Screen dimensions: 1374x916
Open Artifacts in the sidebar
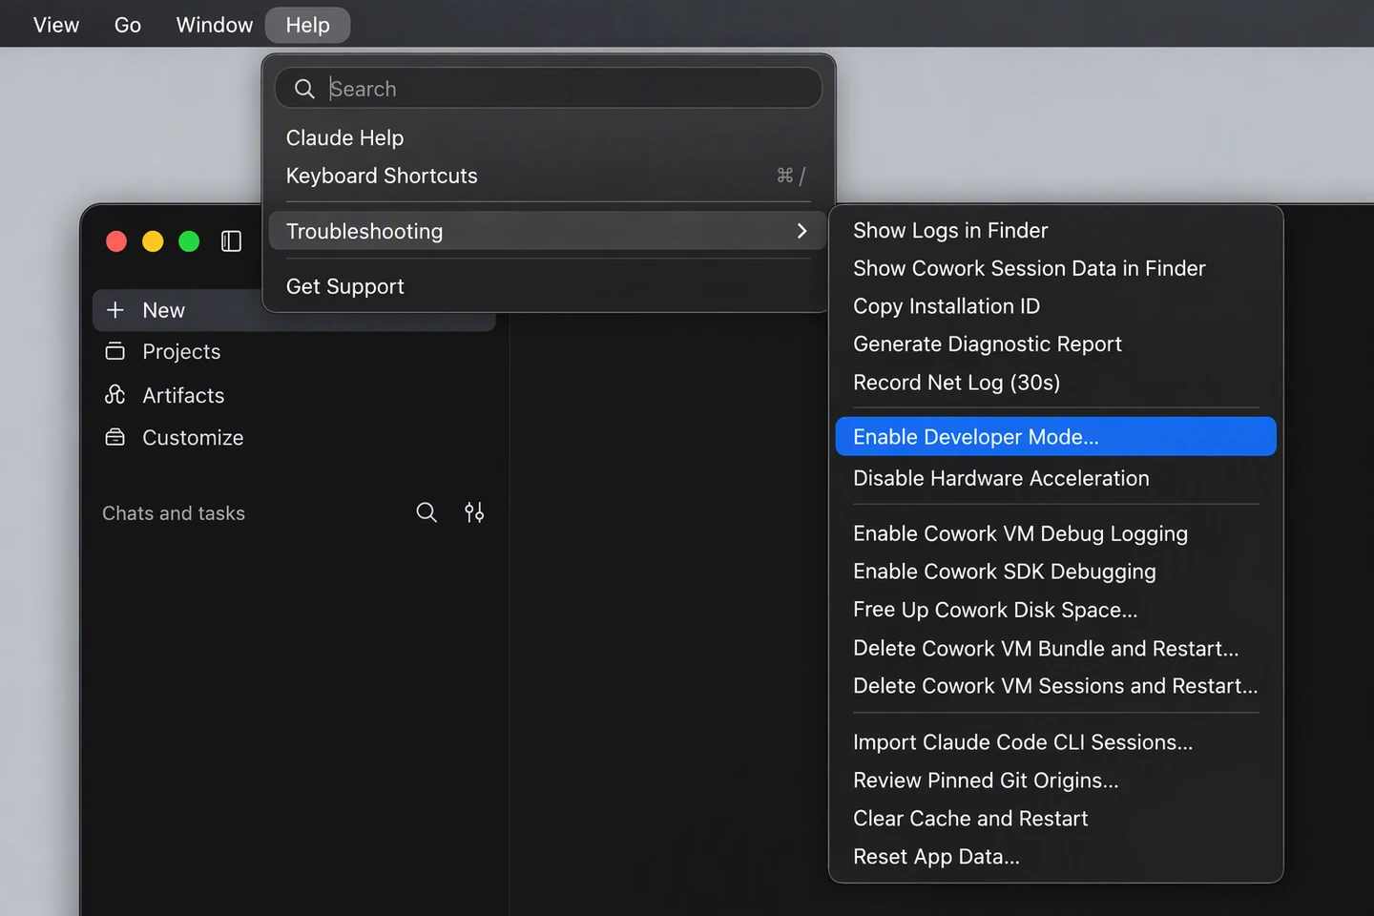click(x=294, y=395)
